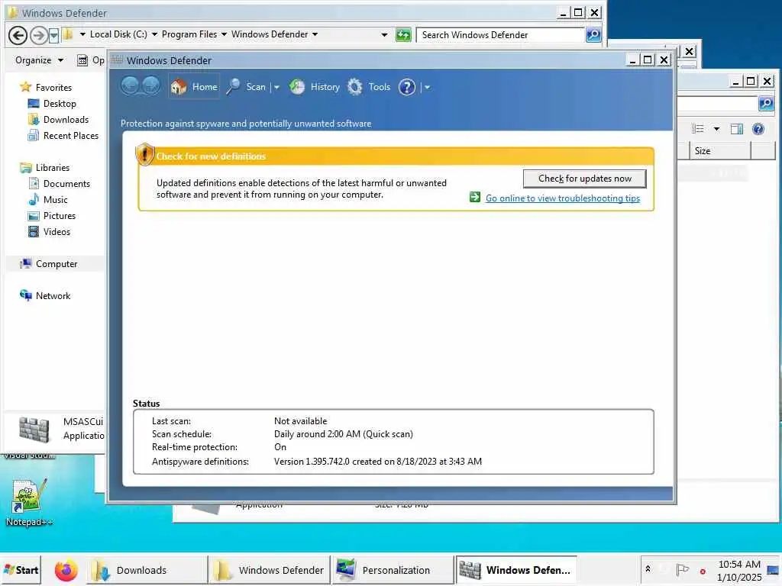Viewport: 782px width, 586px height.
Task: Open the Start menu
Action: 21,570
